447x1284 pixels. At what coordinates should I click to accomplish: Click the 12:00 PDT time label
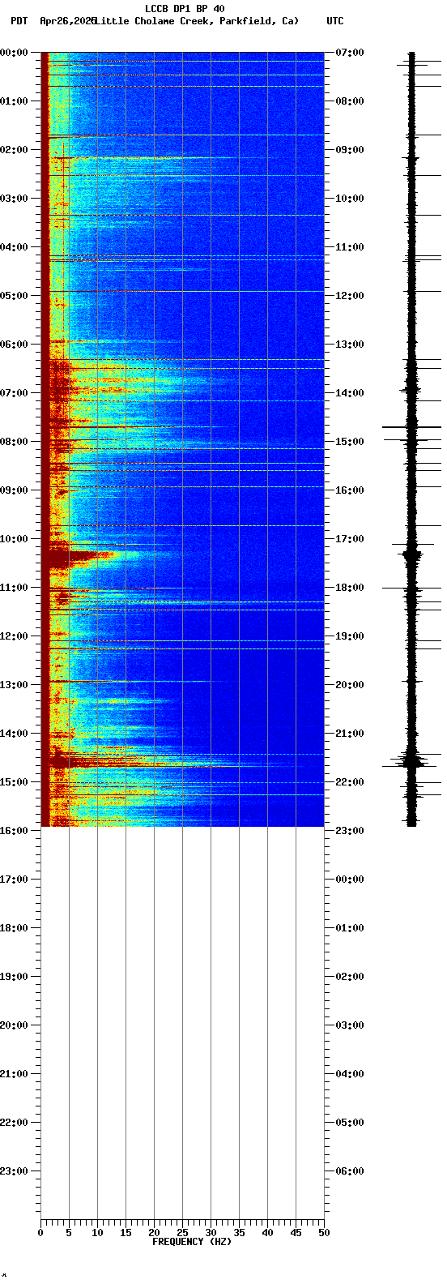pyautogui.click(x=14, y=636)
